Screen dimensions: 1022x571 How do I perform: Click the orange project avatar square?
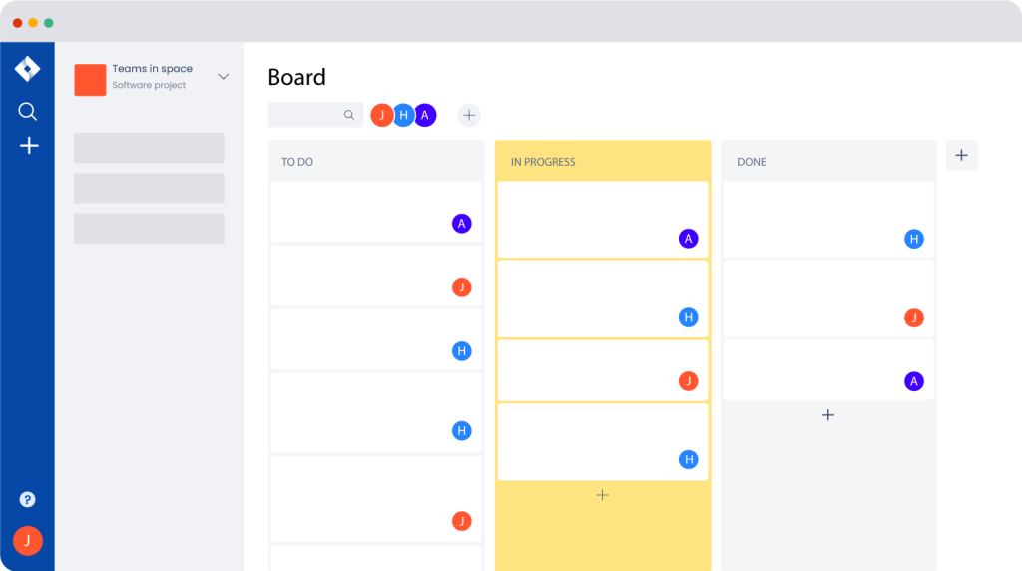[90, 80]
